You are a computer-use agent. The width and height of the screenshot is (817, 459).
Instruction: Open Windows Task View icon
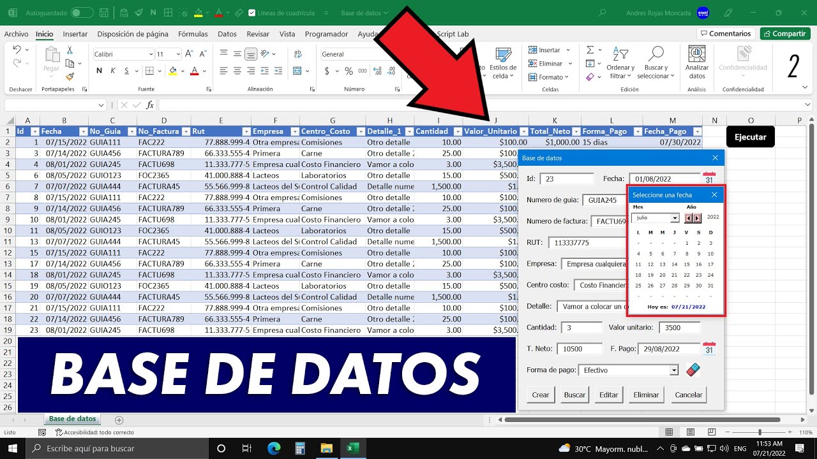247,448
